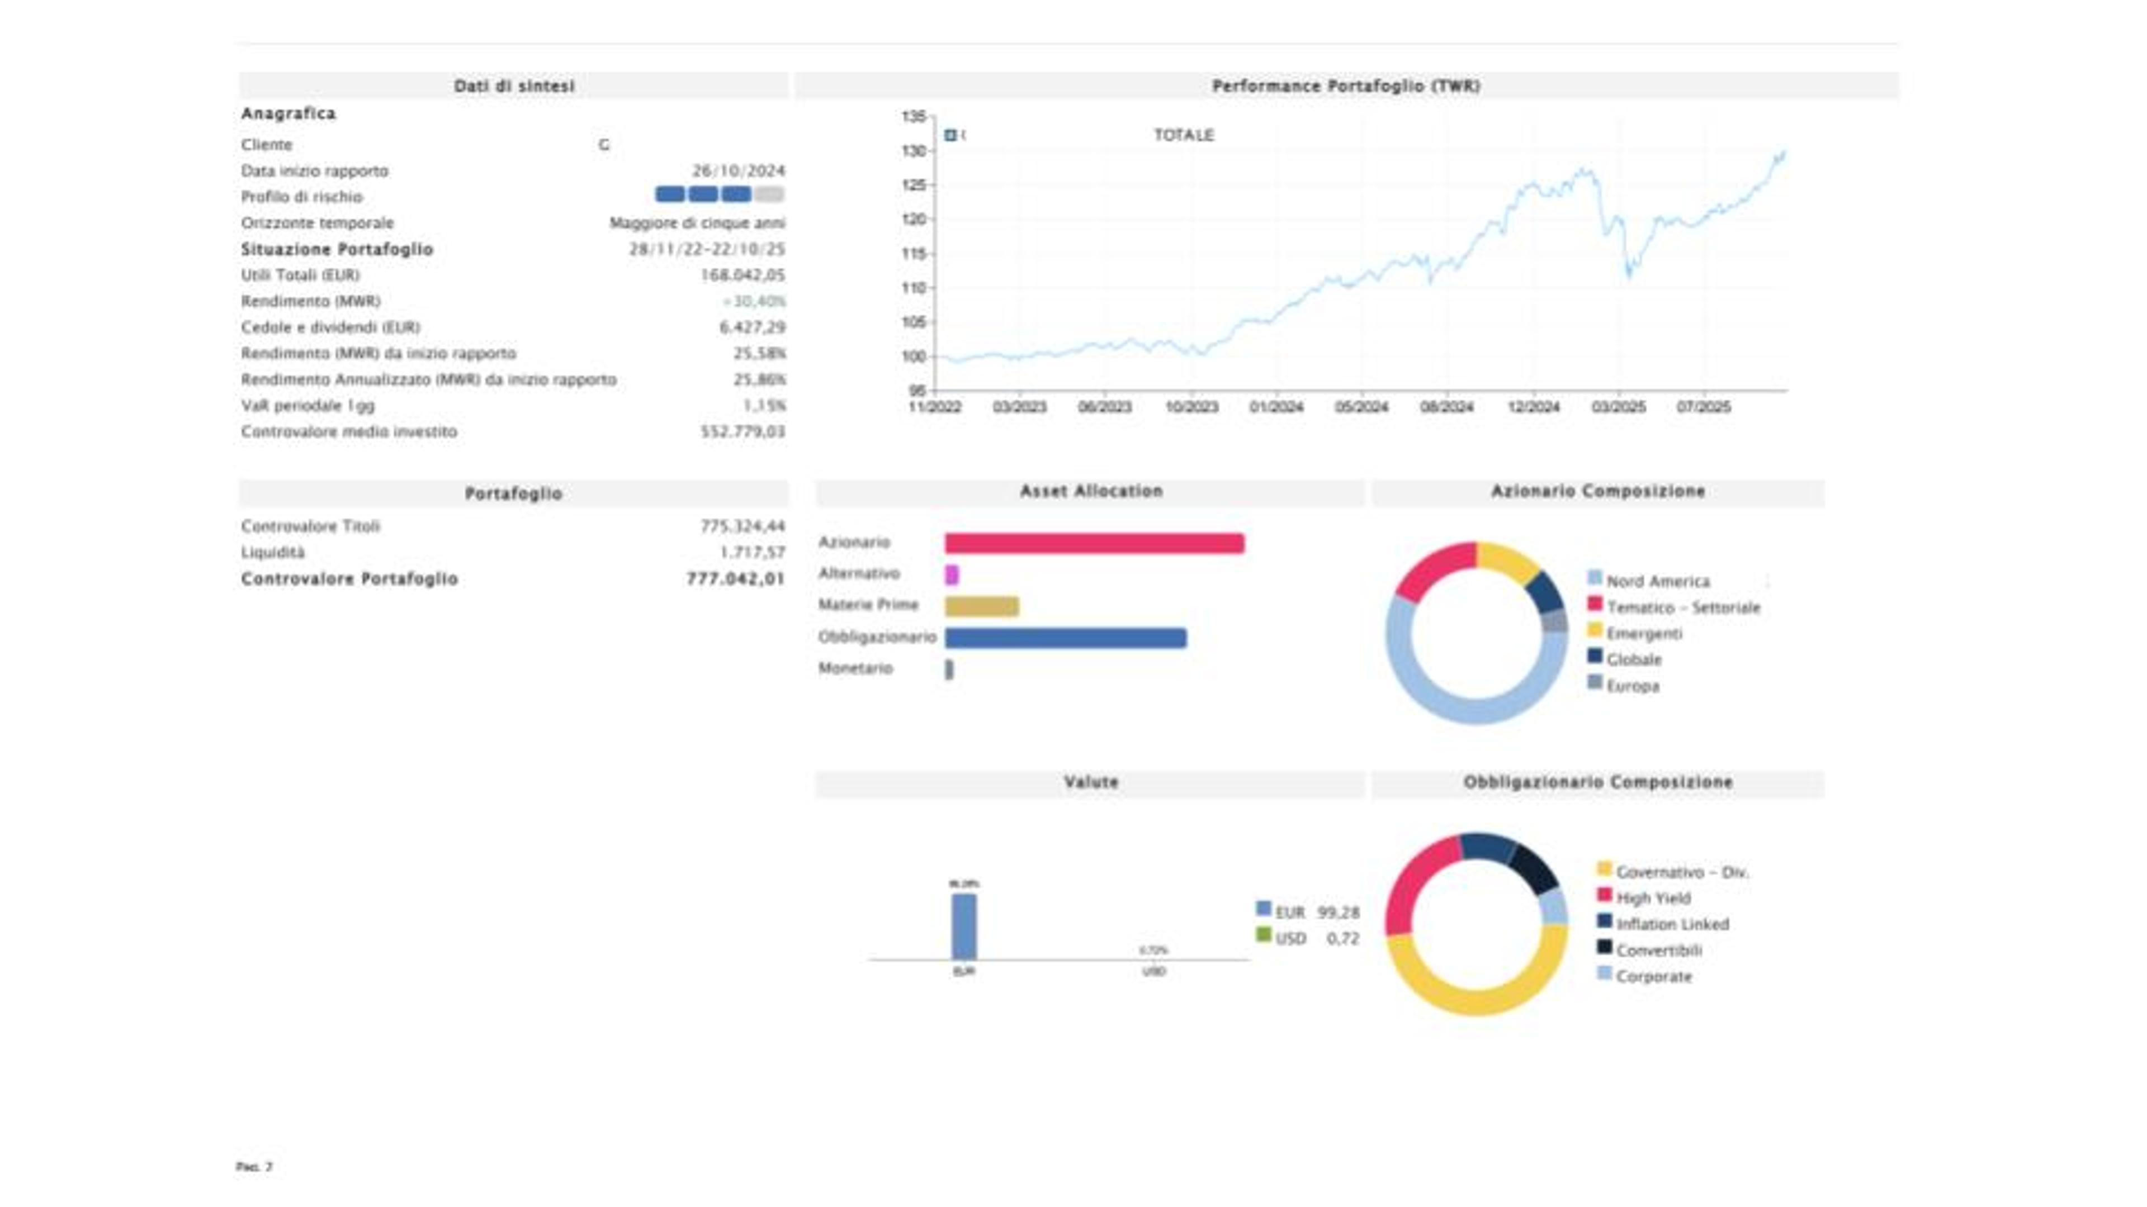Click the Materie Prime allocation bar
This screenshot has width=2147, height=1207.
click(x=982, y=606)
